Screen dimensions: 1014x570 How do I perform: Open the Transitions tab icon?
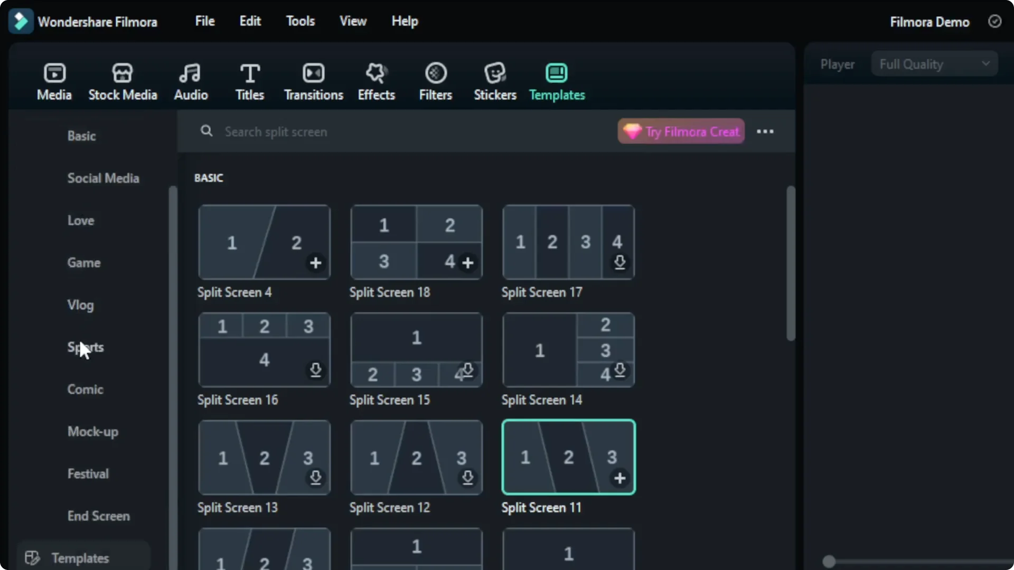(x=314, y=73)
